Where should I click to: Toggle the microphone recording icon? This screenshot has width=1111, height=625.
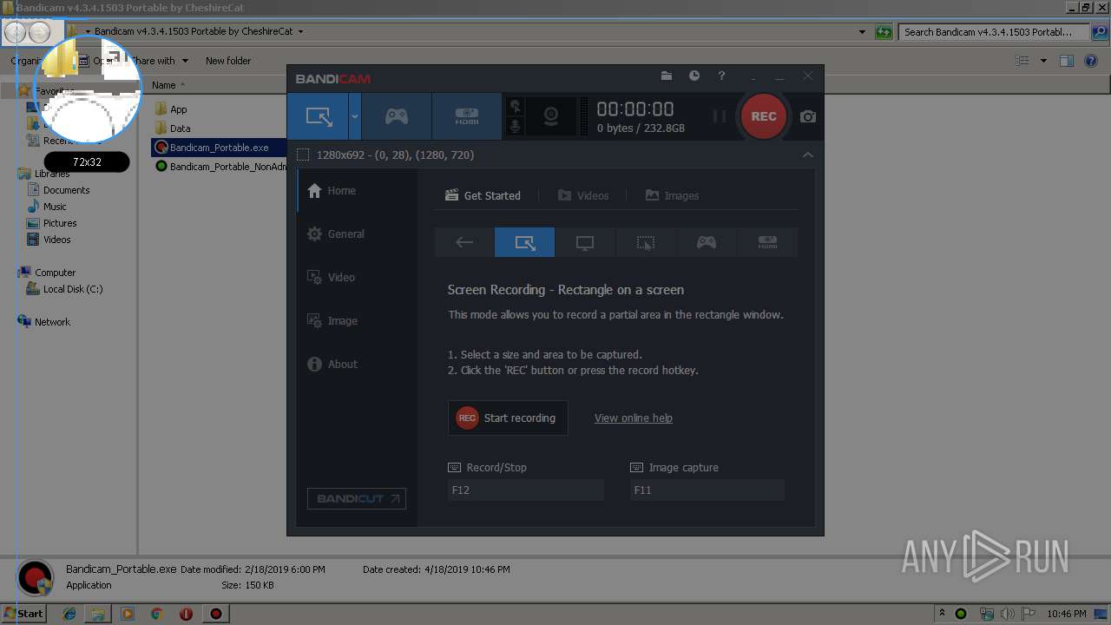(516, 127)
